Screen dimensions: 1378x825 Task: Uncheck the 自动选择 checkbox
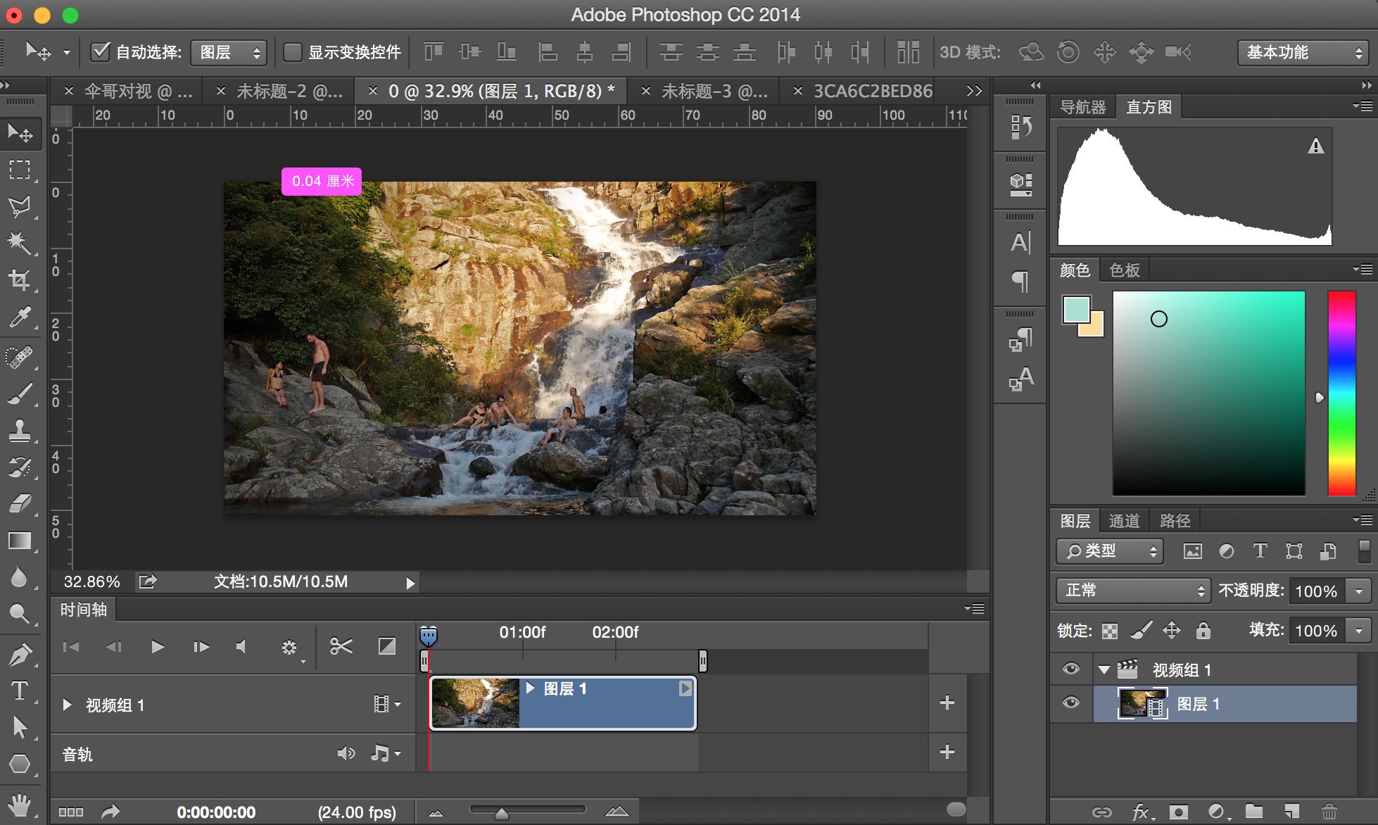coord(101,51)
